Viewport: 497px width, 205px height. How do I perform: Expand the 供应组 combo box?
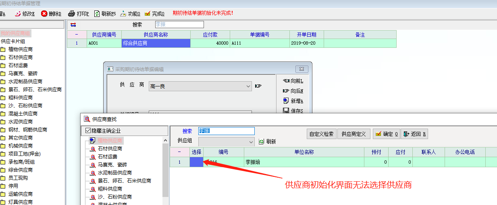click(250, 141)
